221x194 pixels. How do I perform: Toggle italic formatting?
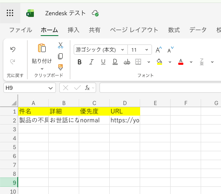91,62
